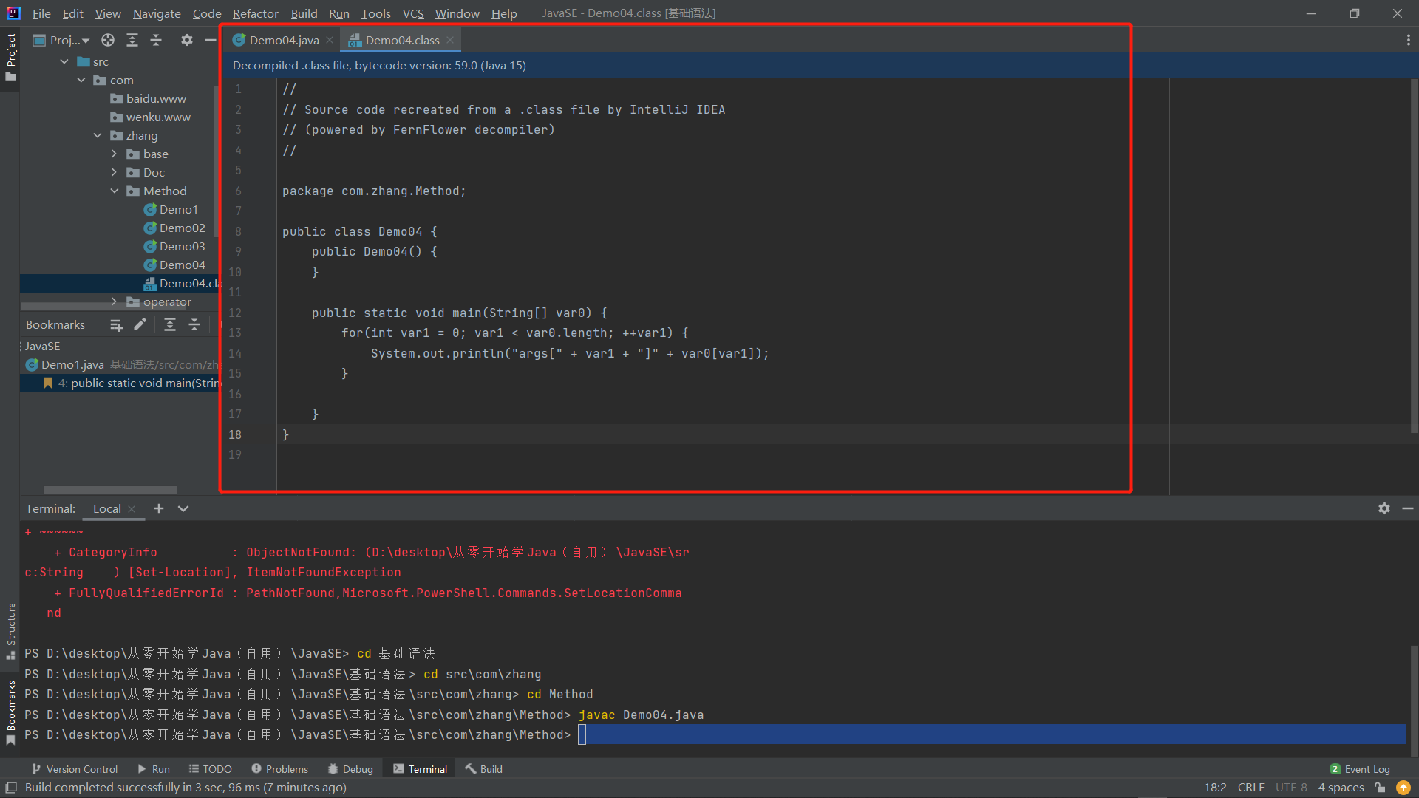
Task: Click the edit pencil icon in Bookmarks
Action: [x=140, y=324]
